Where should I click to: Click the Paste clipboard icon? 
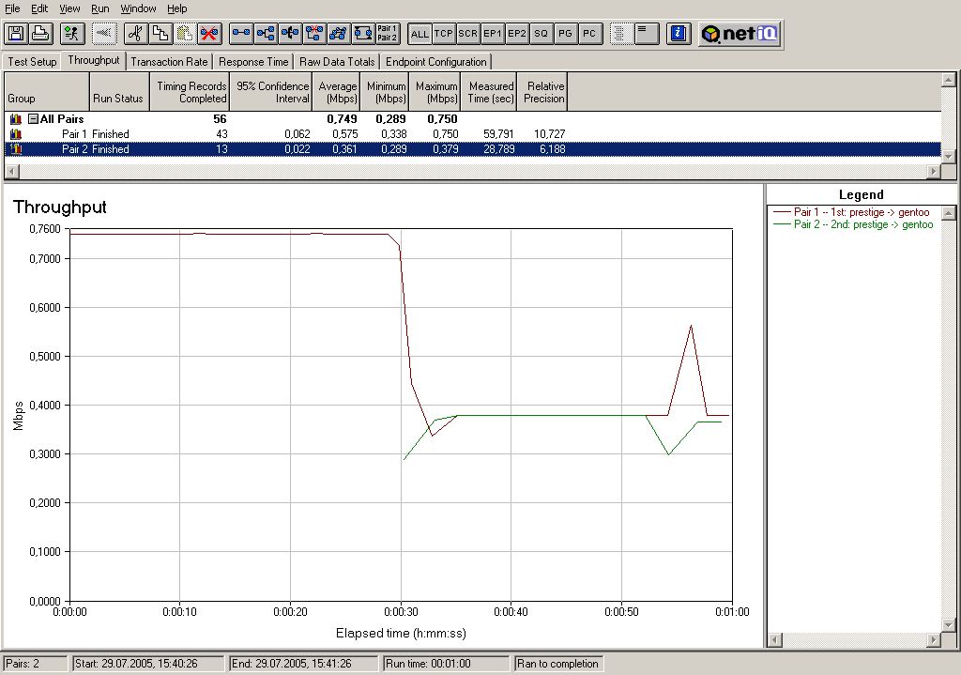[x=185, y=33]
